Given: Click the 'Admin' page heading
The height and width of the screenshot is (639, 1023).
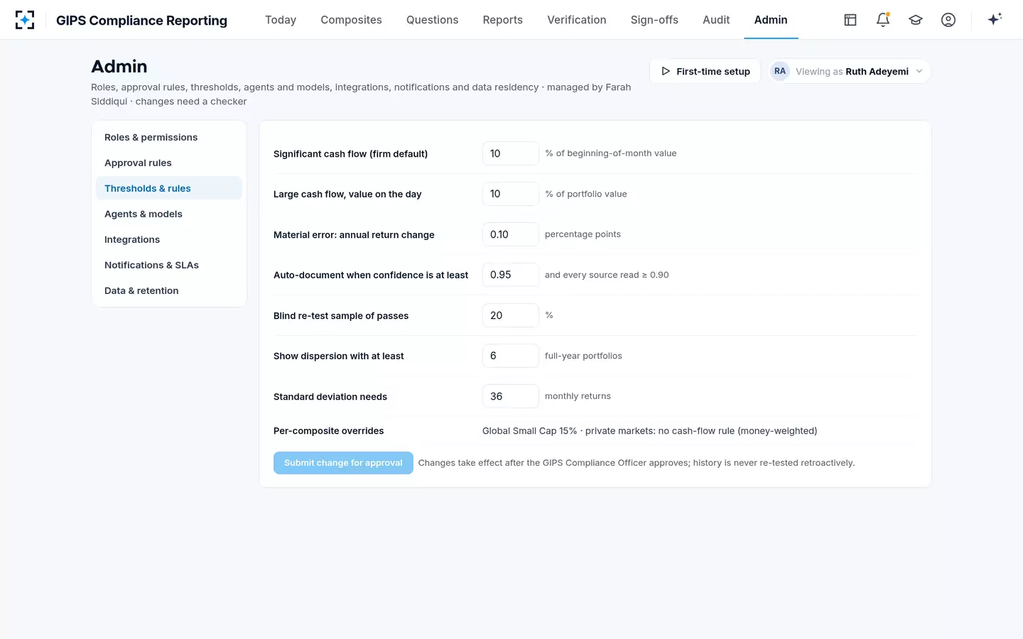Looking at the screenshot, I should tap(119, 67).
